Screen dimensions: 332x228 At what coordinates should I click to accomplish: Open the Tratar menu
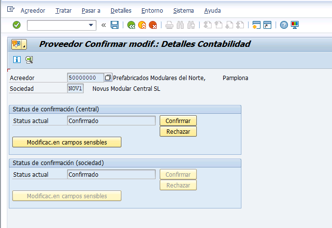pos(64,11)
